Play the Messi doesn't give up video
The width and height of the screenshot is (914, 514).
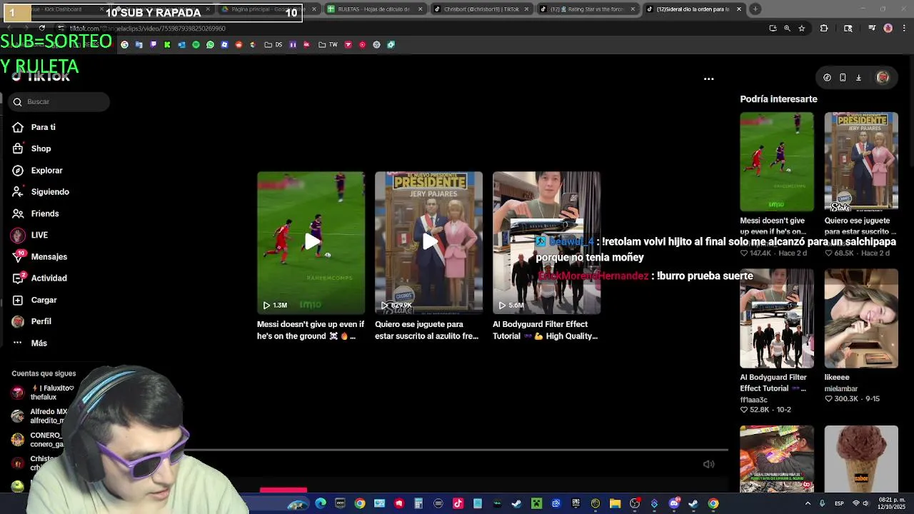click(311, 243)
